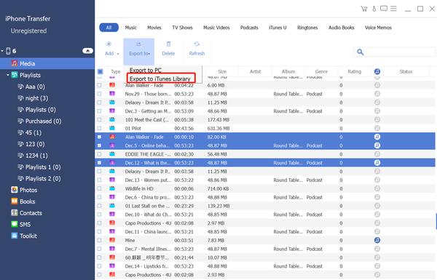This screenshot has height=280, width=437.
Task: Click type icon of EDDIE THE EAGLE row
Action: coord(112,154)
